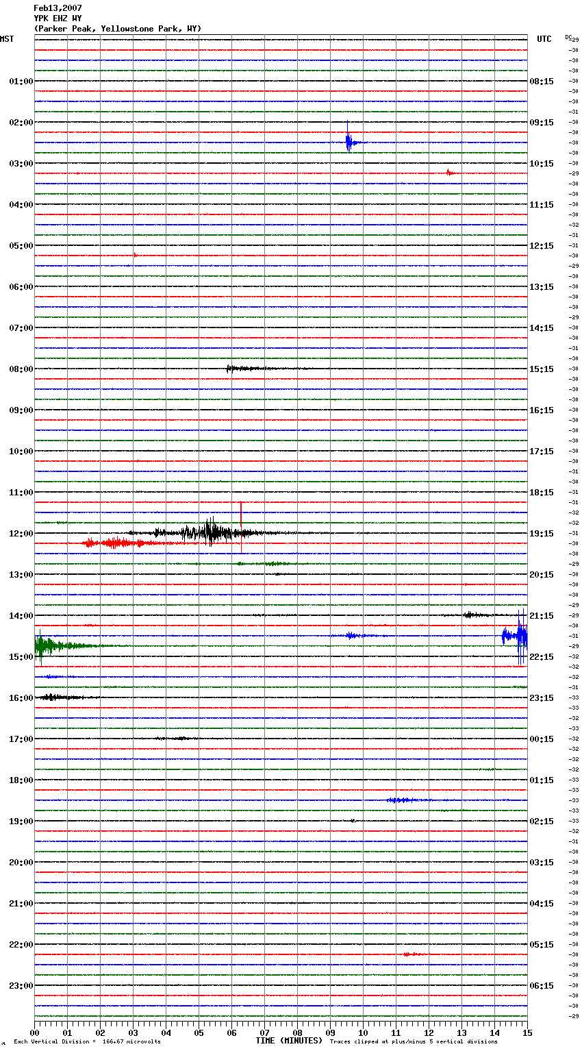Select the MST time label 02:00
This screenshot has width=582, height=1051.
point(21,123)
